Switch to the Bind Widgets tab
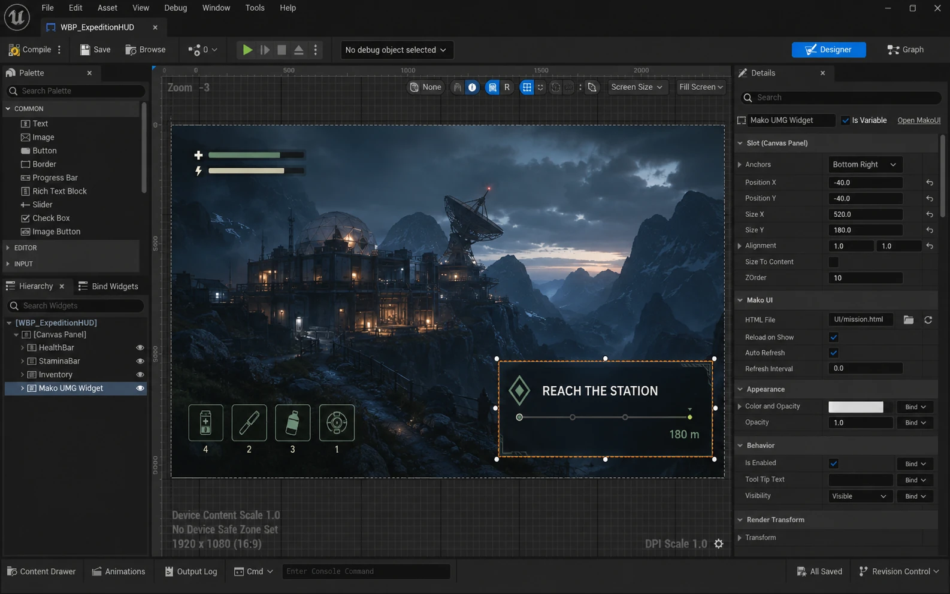Viewport: 950px width, 594px height. point(108,286)
